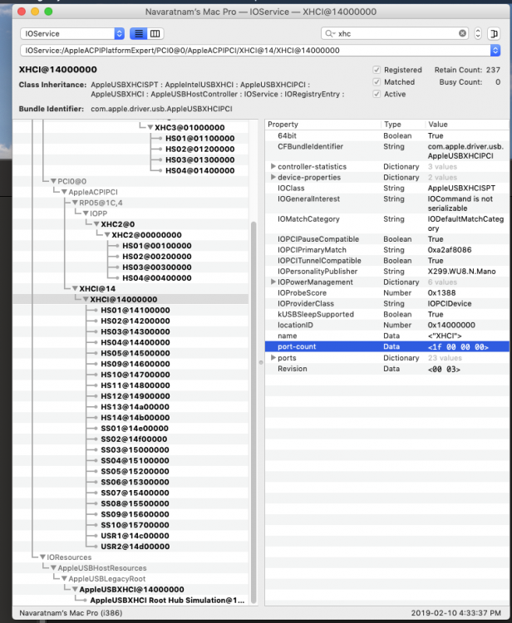Step to next search result
The height and width of the screenshot is (623, 512).
point(478,37)
